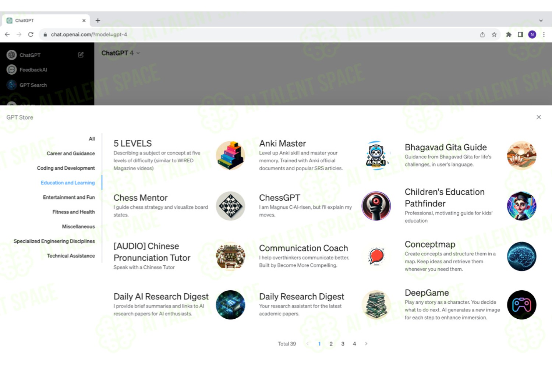Bookmark this page with the star icon

point(494,35)
